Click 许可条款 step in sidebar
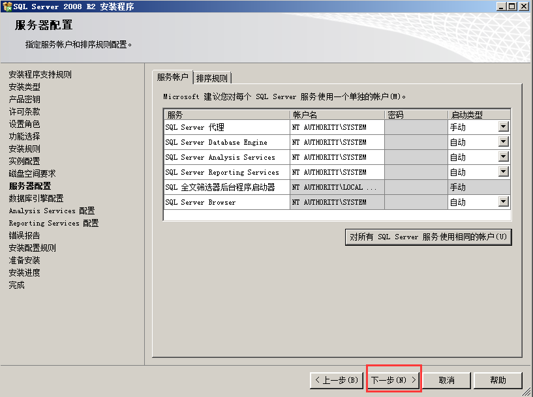533x397 pixels. tap(25, 111)
